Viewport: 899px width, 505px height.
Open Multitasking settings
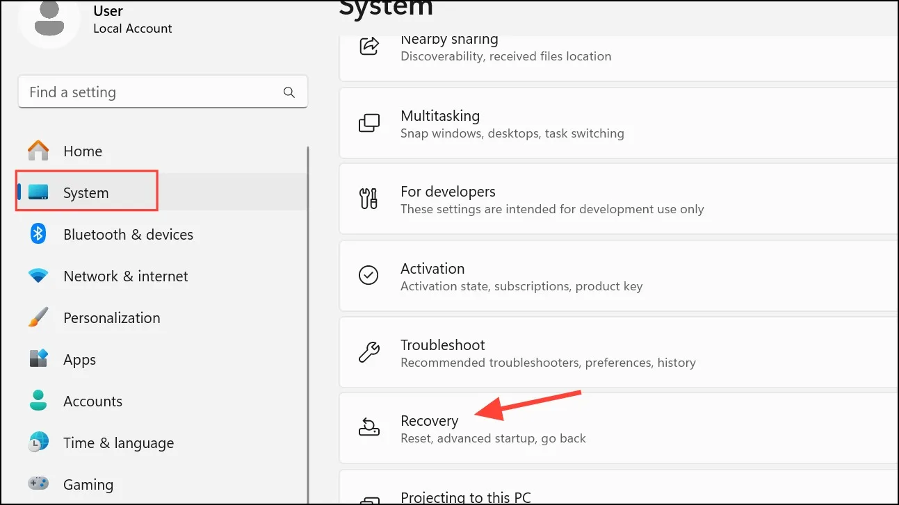click(619, 123)
